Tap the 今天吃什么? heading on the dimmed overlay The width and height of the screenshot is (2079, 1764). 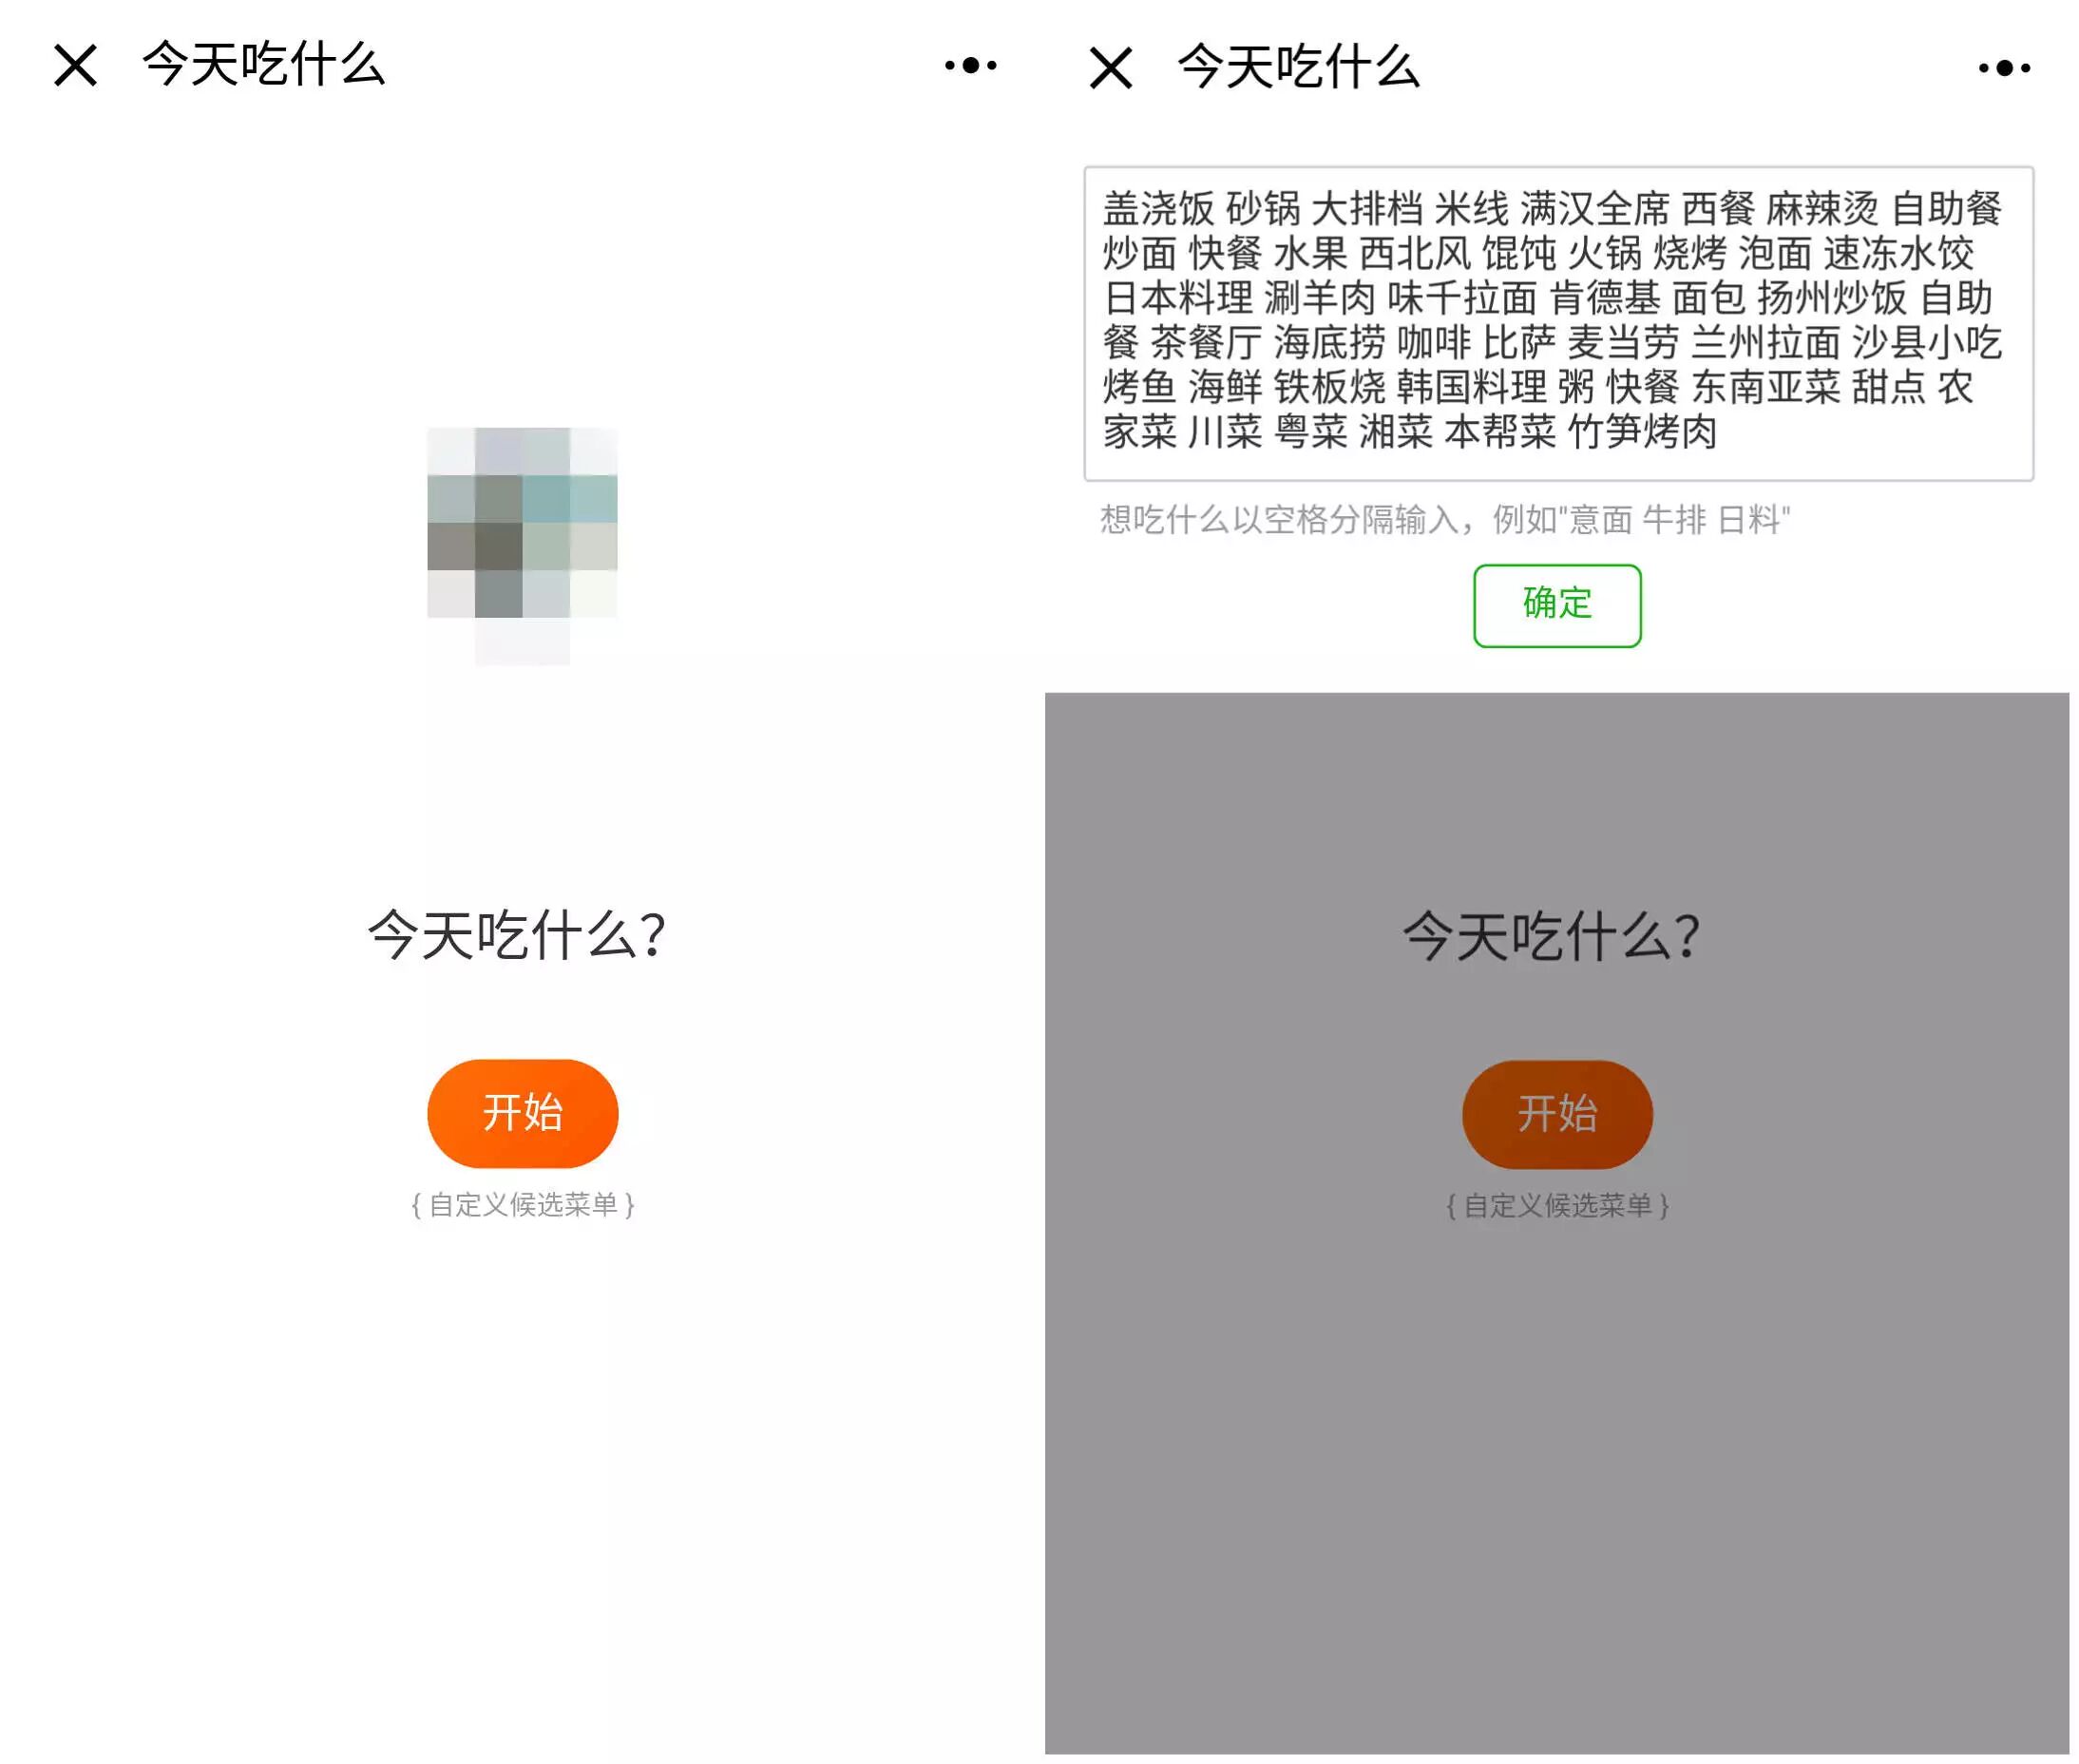click(1552, 936)
